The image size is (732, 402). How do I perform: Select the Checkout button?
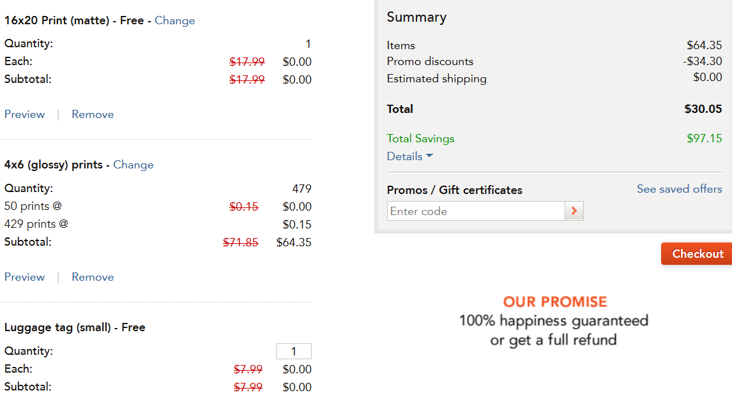pos(696,253)
